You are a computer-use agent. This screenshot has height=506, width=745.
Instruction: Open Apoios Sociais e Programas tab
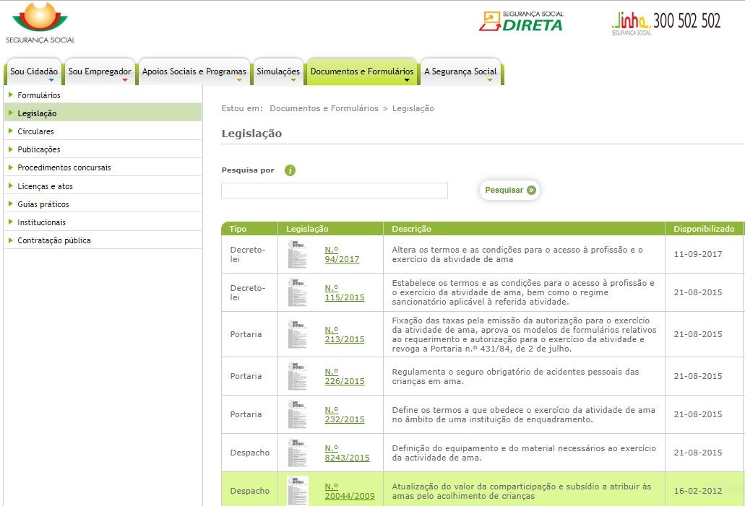[x=194, y=72]
